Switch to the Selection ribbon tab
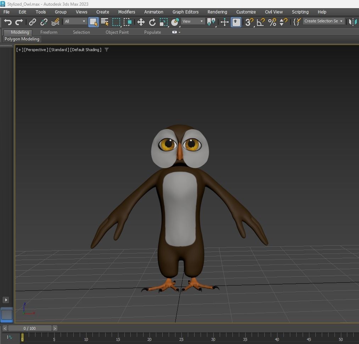Screen dimensions: 359x344 (x=81, y=32)
